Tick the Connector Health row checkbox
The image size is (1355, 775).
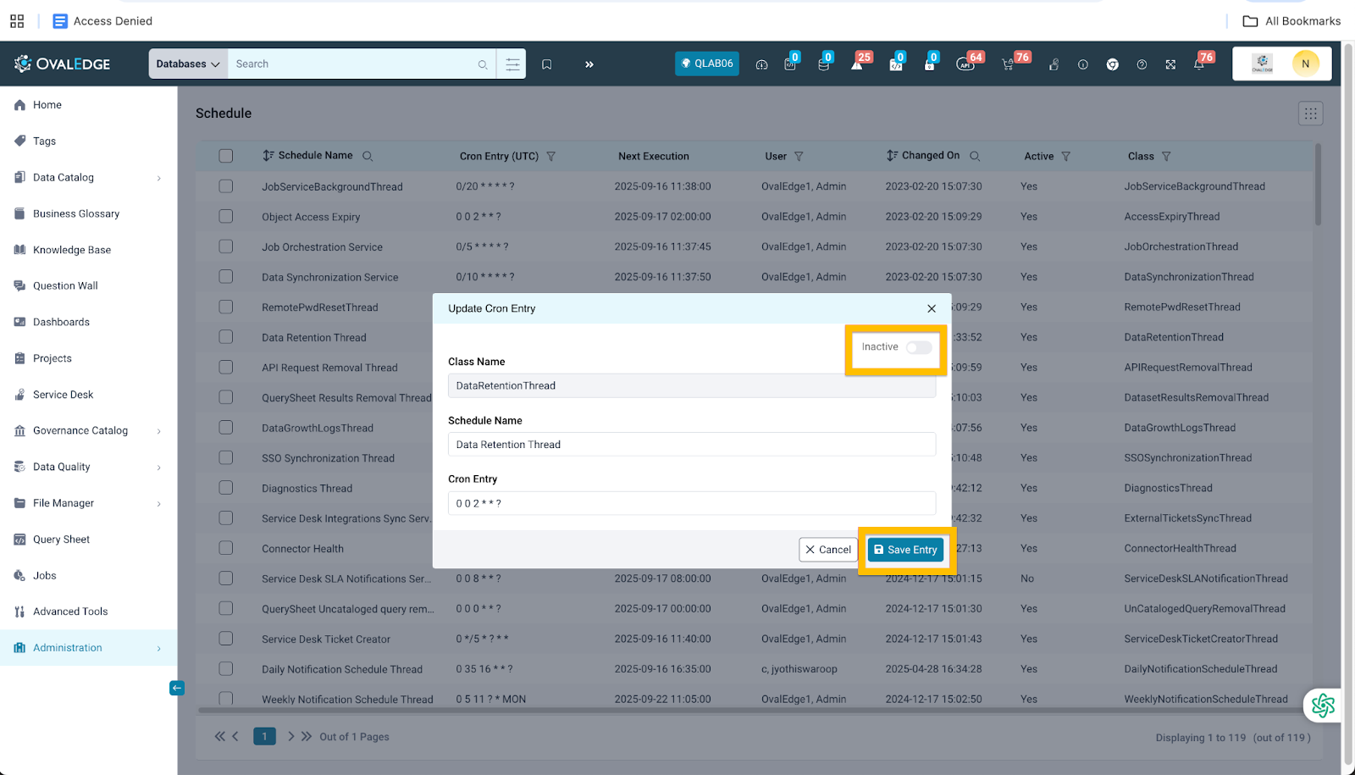pos(226,548)
